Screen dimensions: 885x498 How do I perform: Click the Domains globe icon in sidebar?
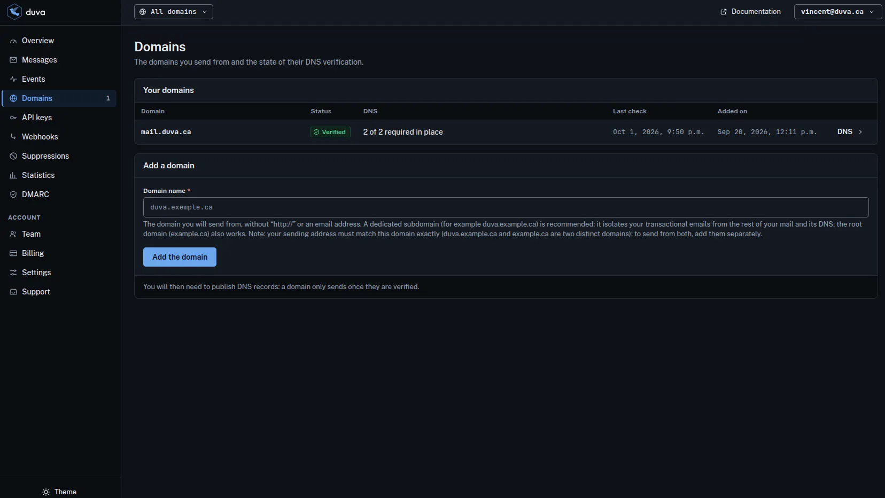13,98
